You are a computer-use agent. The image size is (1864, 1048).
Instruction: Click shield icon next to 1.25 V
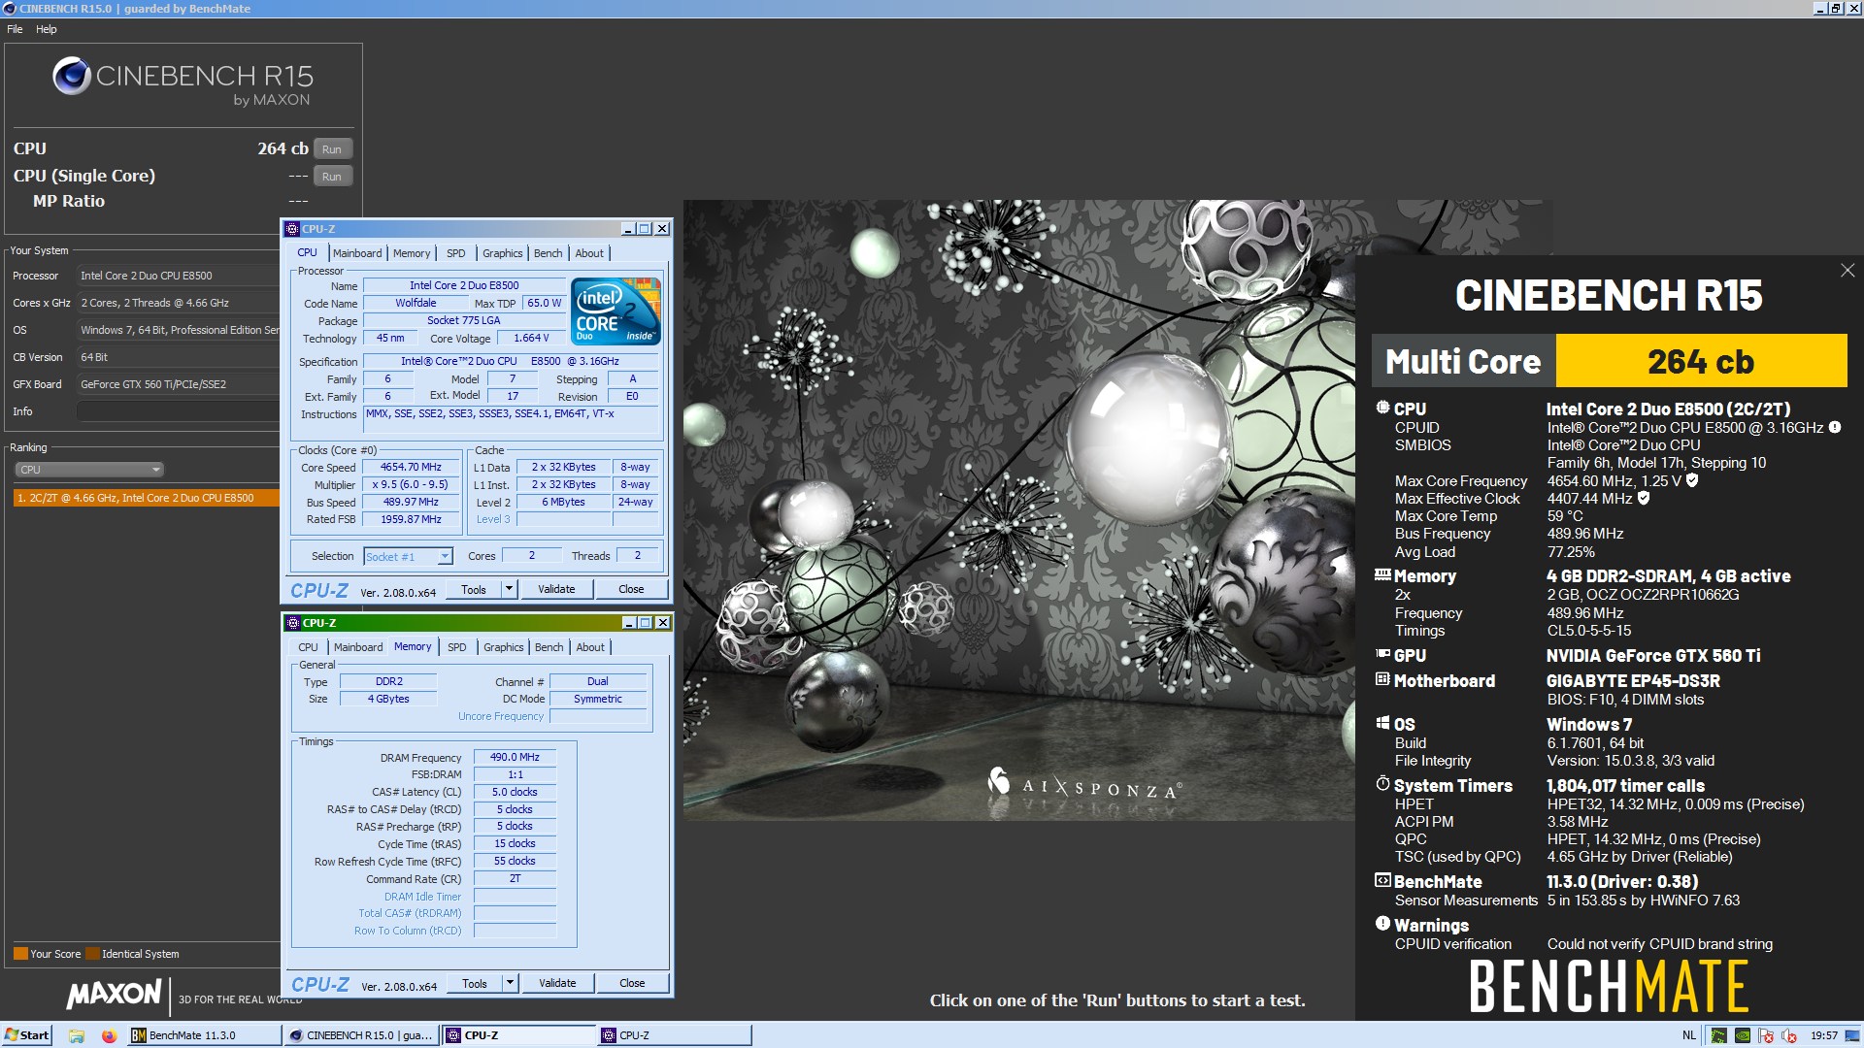(1692, 480)
